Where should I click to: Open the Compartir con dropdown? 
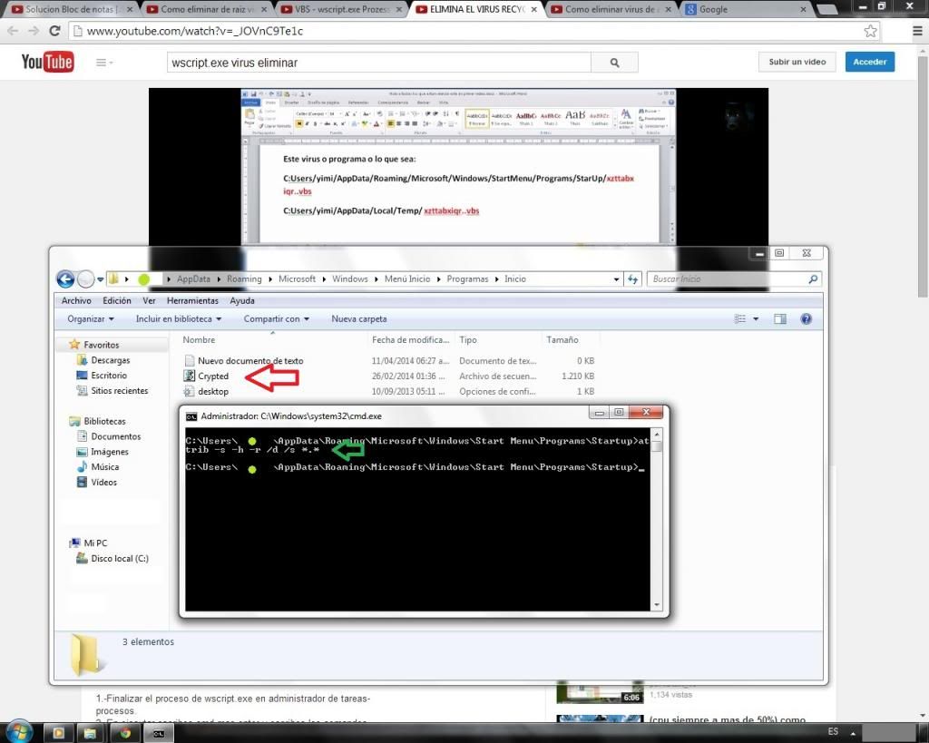(276, 318)
